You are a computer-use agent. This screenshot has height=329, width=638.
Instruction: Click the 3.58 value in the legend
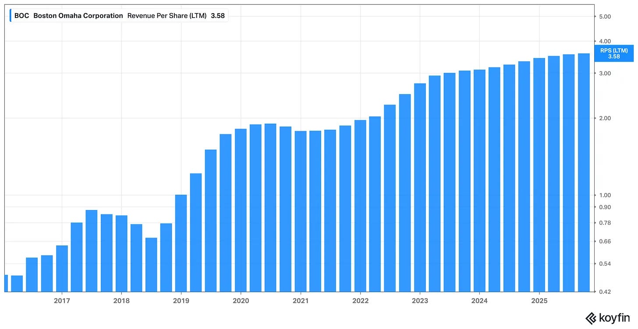pyautogui.click(x=218, y=16)
